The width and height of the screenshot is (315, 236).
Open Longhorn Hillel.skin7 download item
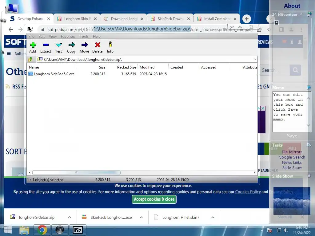tap(181, 217)
